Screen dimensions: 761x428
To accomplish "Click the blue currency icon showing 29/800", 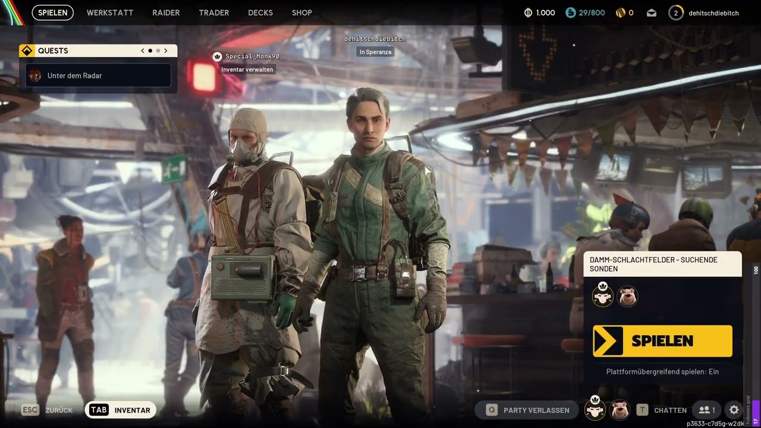I will click(x=571, y=12).
